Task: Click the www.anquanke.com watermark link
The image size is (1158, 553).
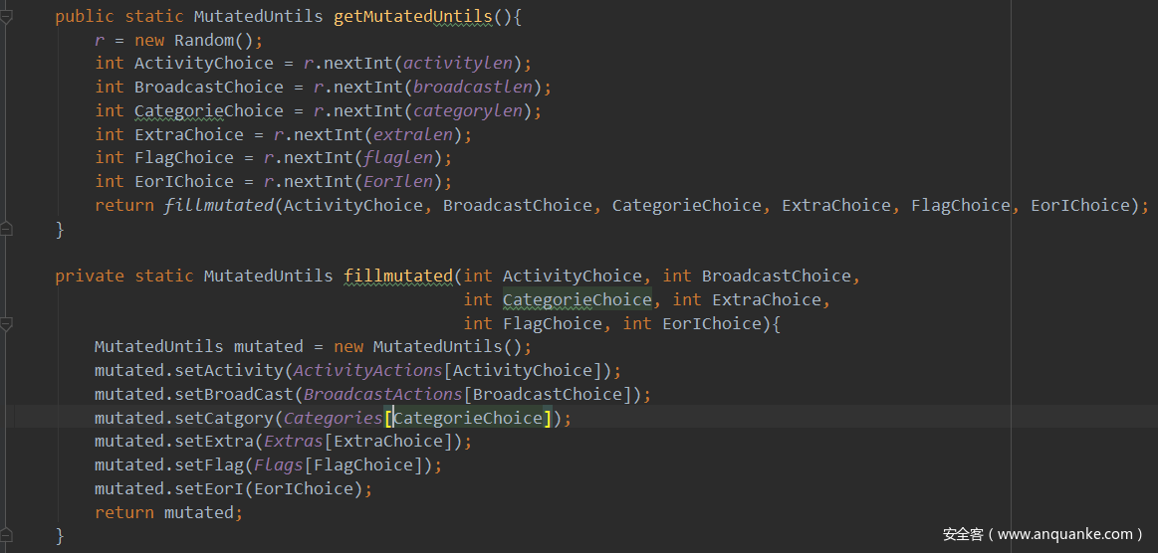Action: coord(1042,534)
